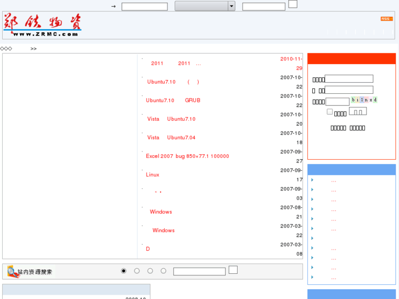Tick the checkbox in the login panel

click(329, 111)
